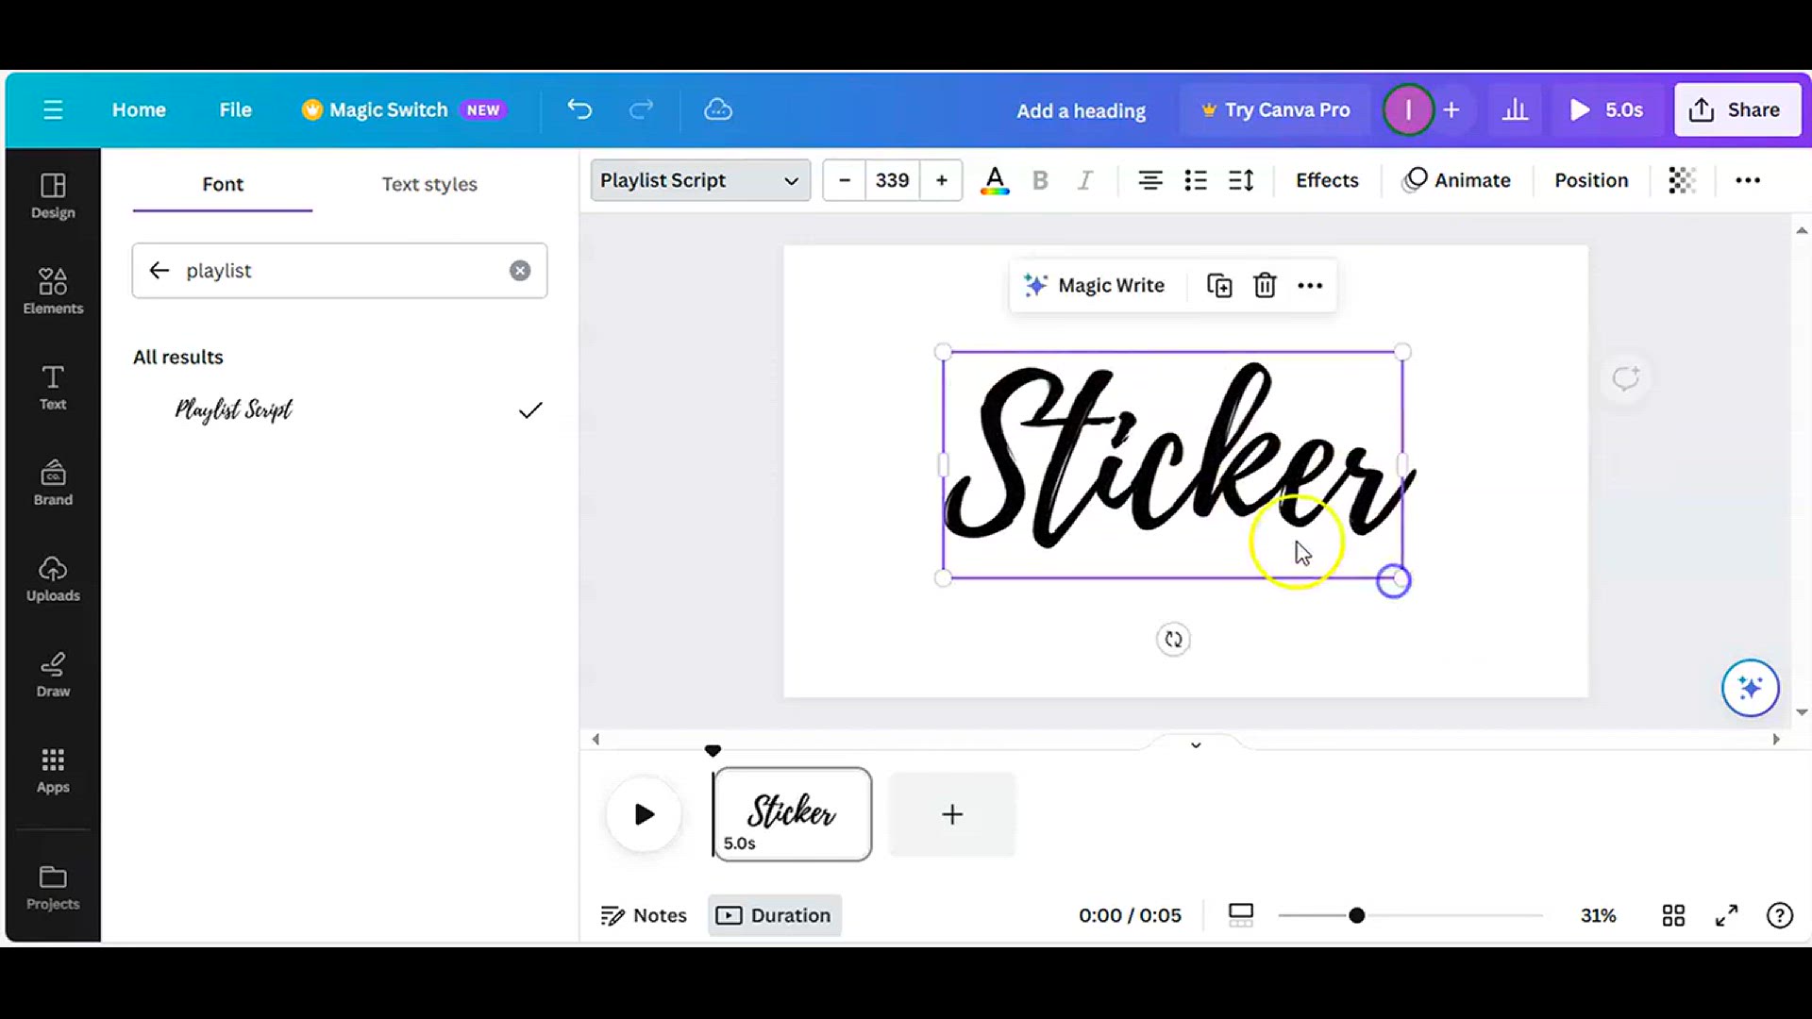Image resolution: width=1812 pixels, height=1019 pixels.
Task: Open the Draw sidebar panel
Action: (x=53, y=674)
